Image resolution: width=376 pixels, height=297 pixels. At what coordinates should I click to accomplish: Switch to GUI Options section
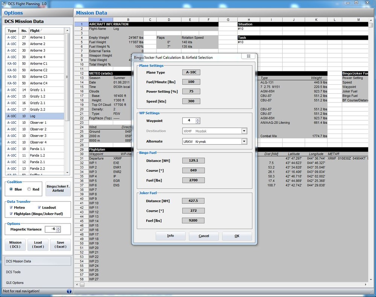(15, 283)
